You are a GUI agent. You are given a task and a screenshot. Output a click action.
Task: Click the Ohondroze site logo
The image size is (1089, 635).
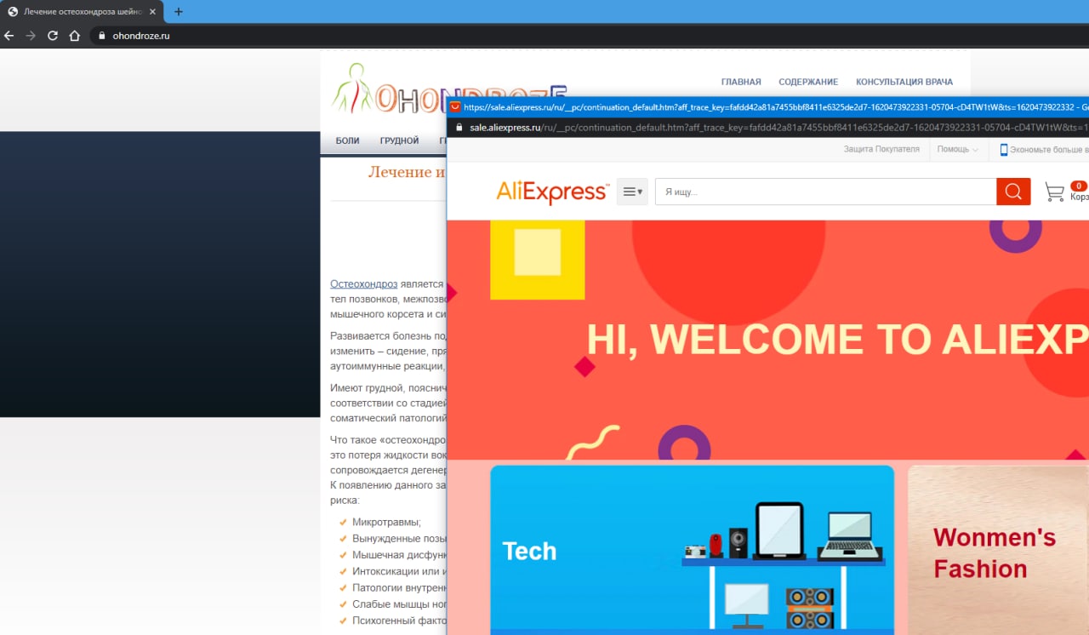coord(449,89)
